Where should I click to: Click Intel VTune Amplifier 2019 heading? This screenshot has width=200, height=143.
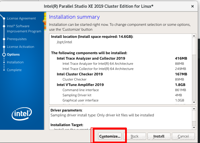80,85
